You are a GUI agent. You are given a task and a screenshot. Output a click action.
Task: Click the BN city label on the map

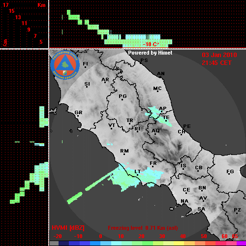[202, 187]
